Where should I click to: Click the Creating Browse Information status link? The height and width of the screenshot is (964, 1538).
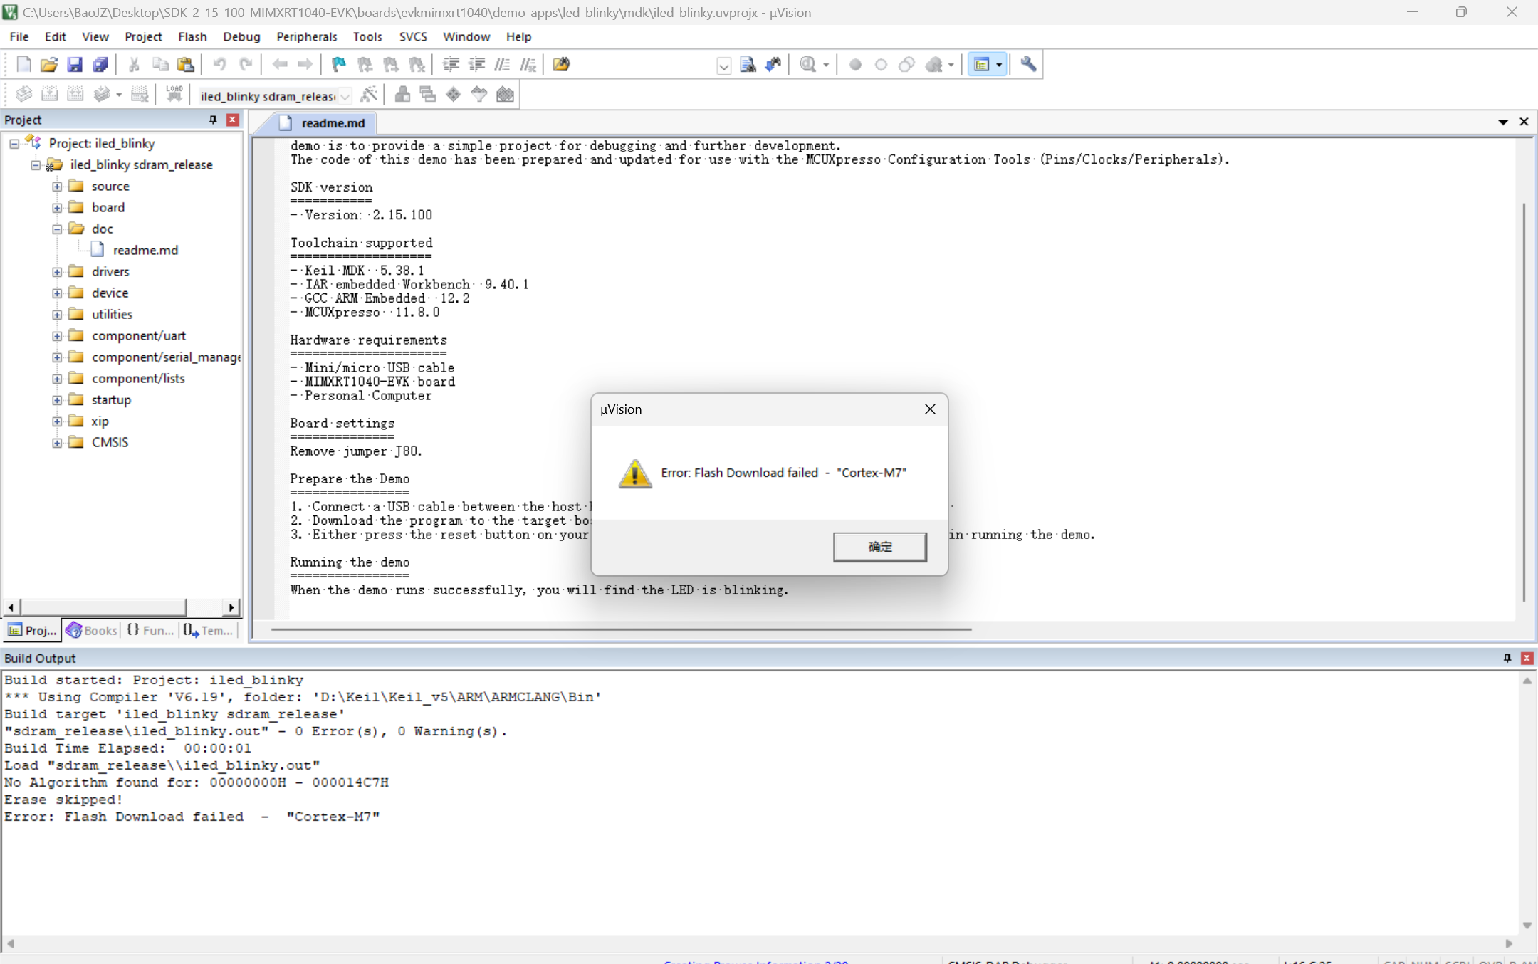(755, 960)
